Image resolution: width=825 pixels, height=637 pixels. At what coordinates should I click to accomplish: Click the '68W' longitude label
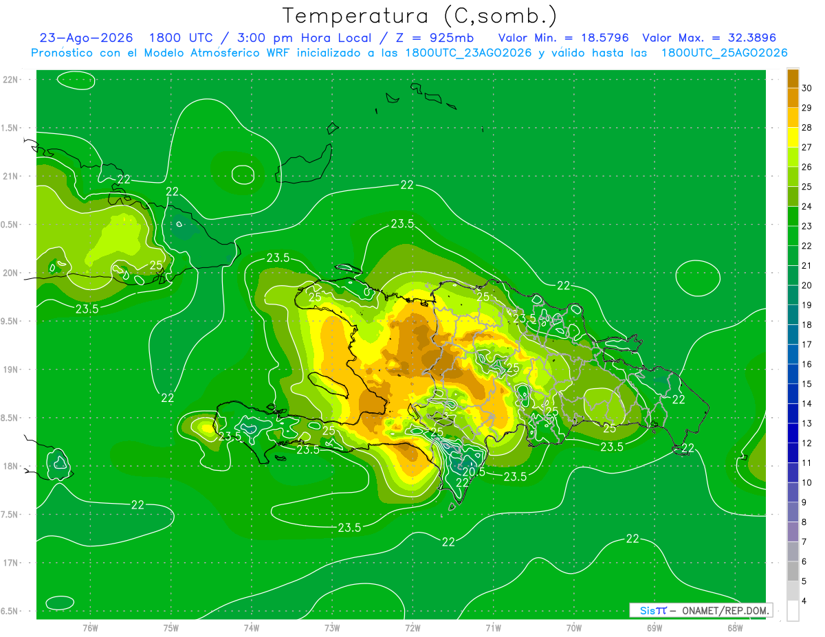point(735,628)
